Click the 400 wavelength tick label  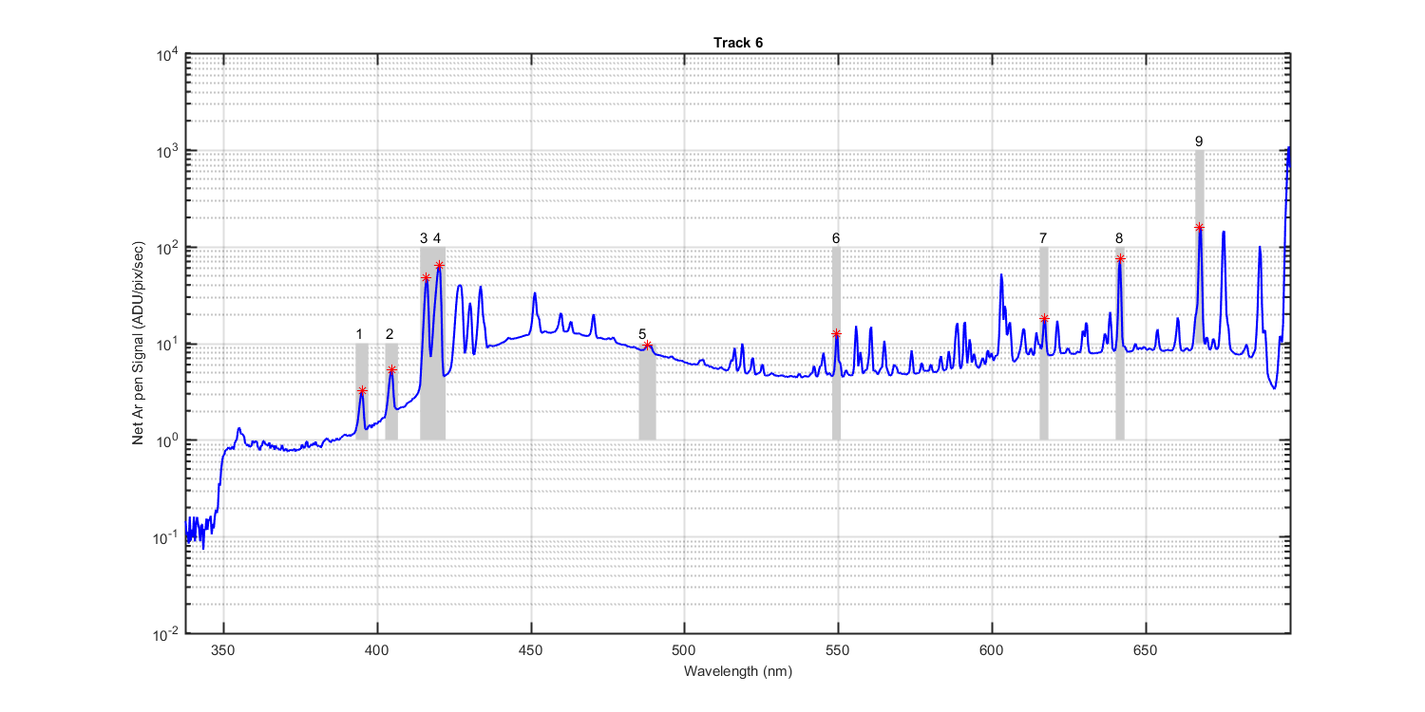coord(377,650)
